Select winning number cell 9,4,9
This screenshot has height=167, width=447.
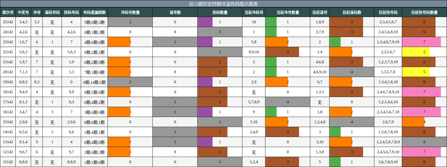point(23,92)
